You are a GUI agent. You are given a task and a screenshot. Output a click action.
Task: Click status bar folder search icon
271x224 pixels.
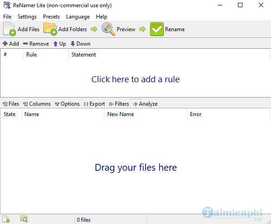pyautogui.click(x=24, y=219)
